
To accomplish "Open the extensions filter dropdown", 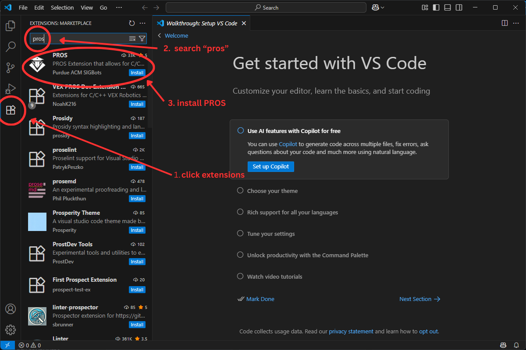I will coord(142,38).
